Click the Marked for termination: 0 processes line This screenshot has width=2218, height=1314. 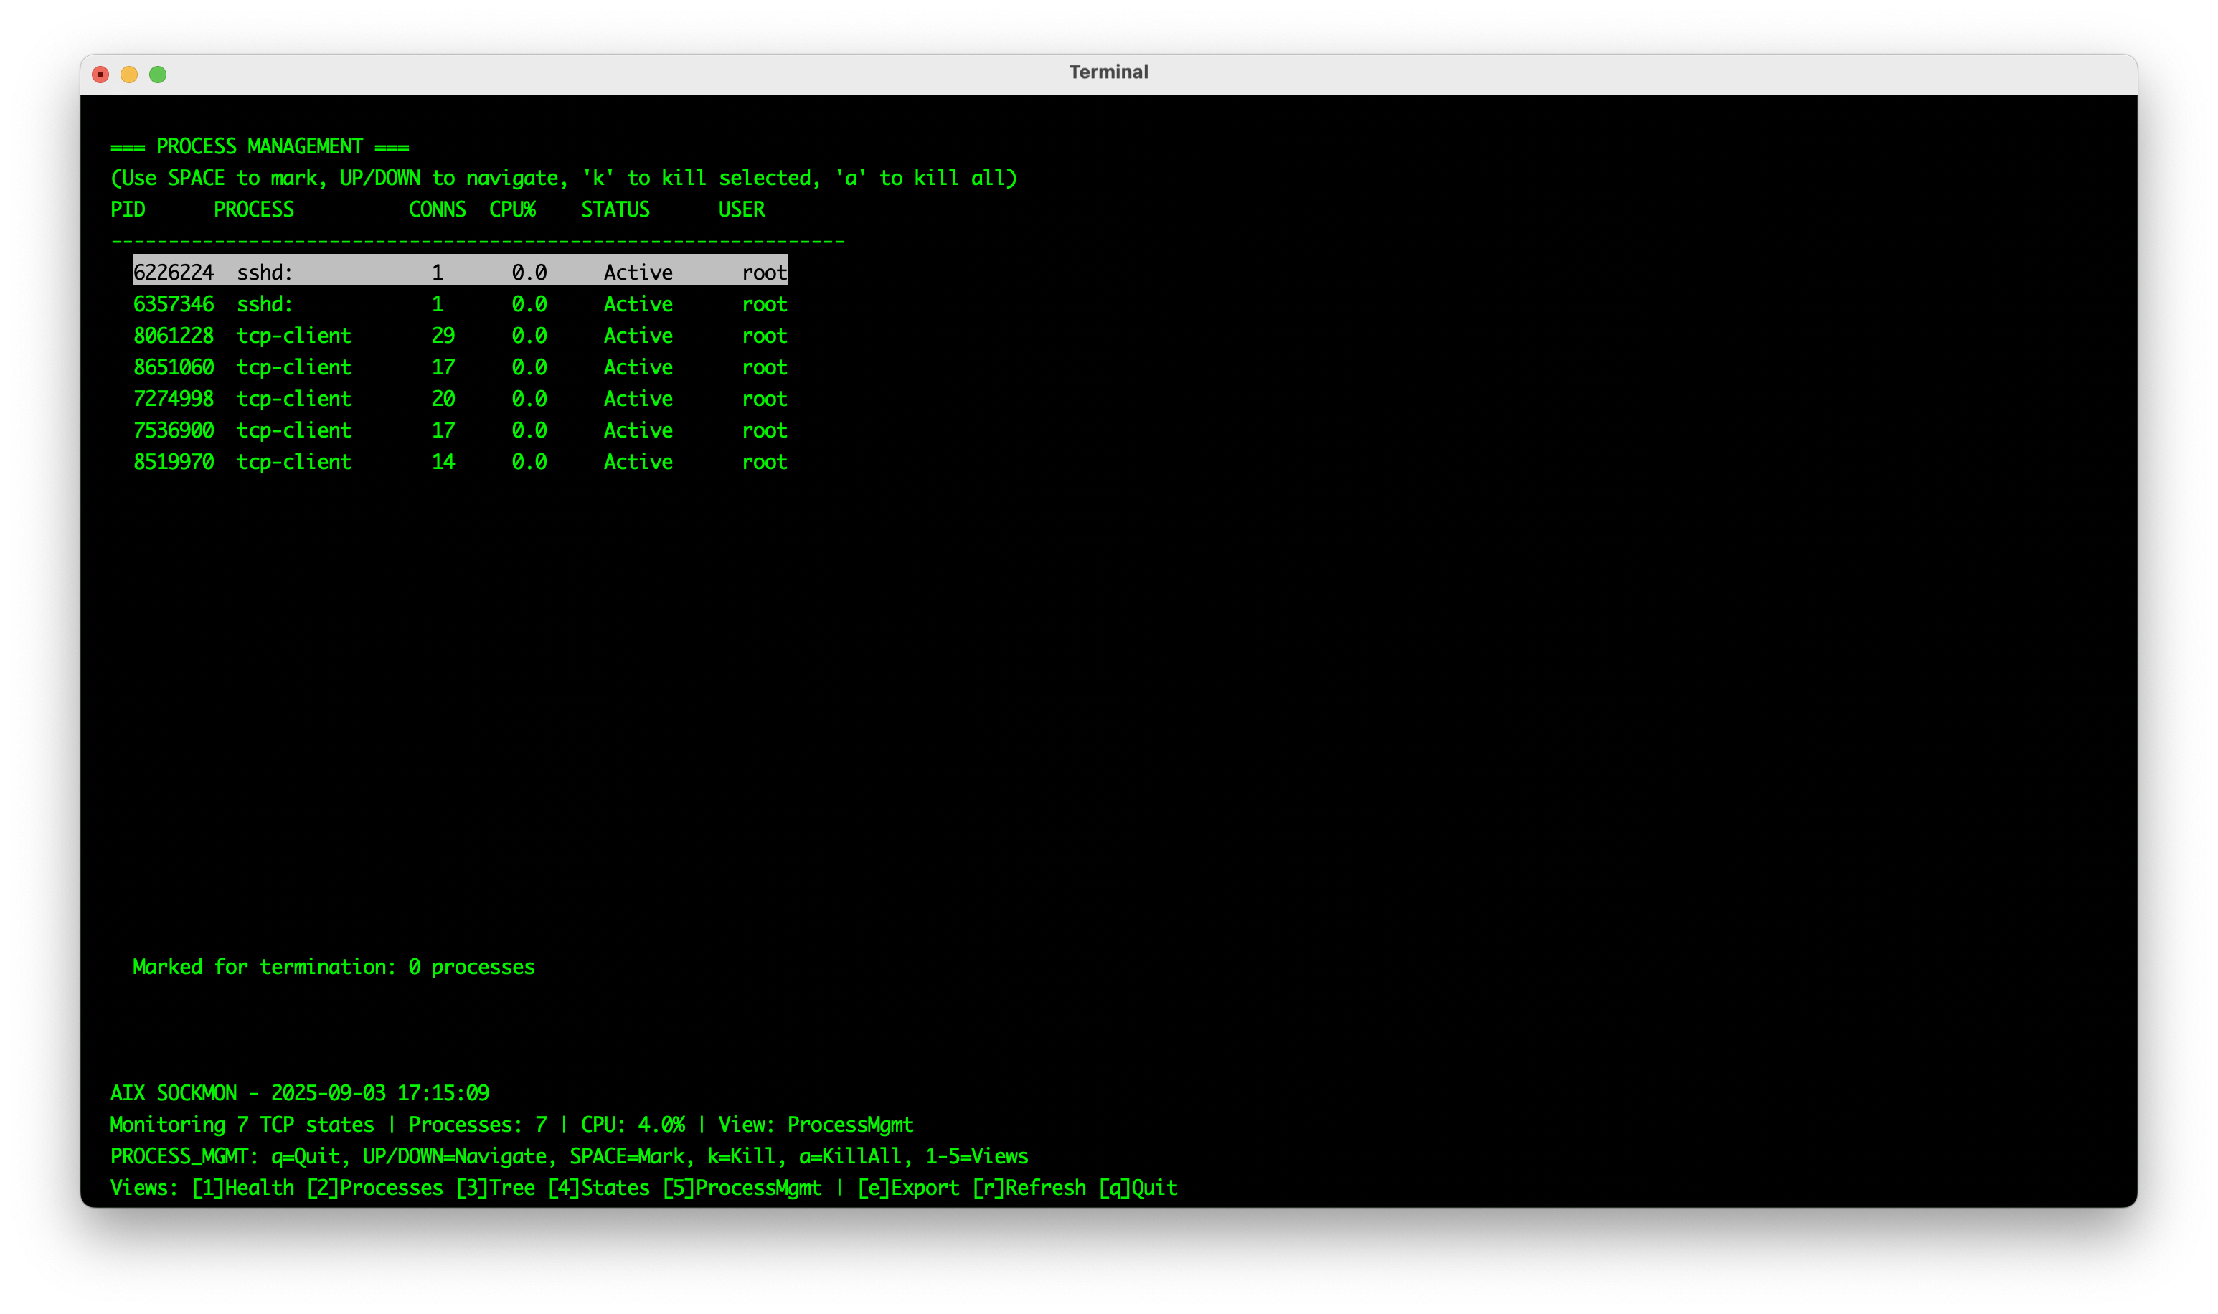(x=334, y=968)
